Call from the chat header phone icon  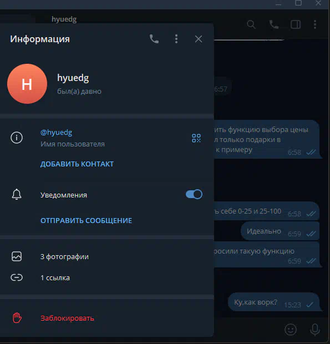tap(273, 24)
